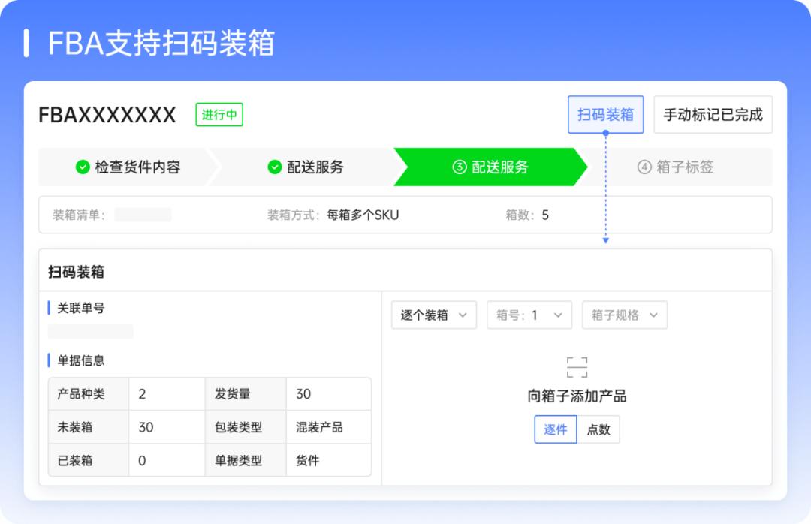Select the 逐件 scan mode toggle
Screen dimensions: 811x524
(556, 430)
